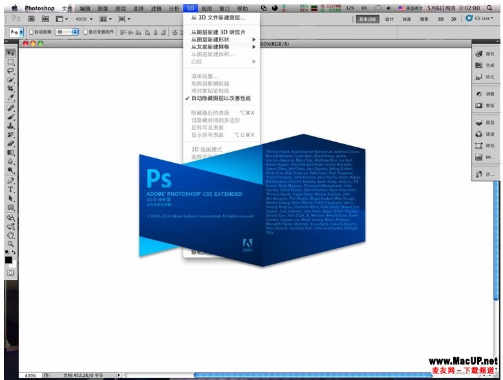Viewport: 503px width, 380px height.
Task: Switch to 设计 workspace
Action: pos(389,19)
